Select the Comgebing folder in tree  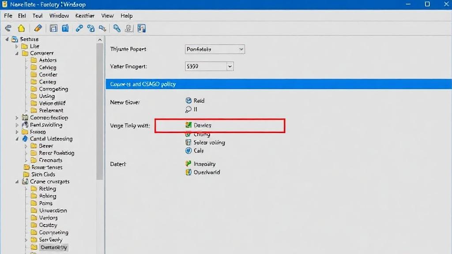[x=53, y=89]
